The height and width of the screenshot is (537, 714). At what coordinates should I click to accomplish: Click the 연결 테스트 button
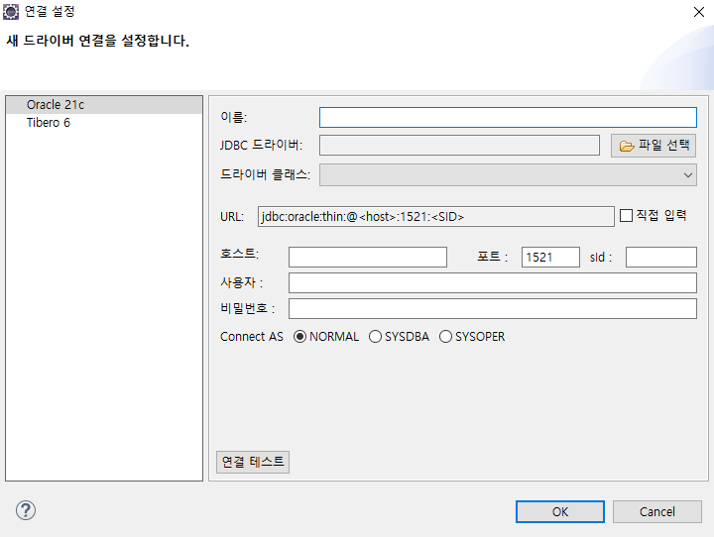(x=253, y=462)
